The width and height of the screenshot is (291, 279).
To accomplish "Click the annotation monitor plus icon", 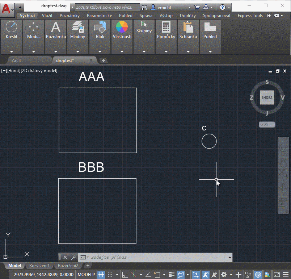I will point(238,275).
